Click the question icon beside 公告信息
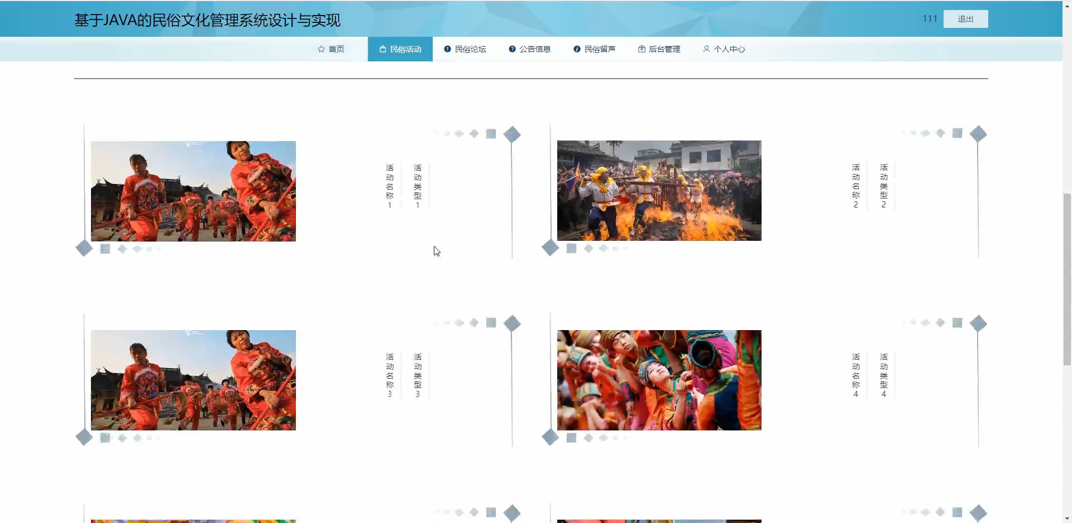Viewport: 1072px width, 523px height. (512, 49)
